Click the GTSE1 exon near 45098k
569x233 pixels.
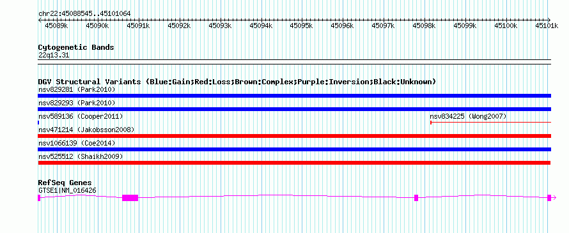(416, 198)
